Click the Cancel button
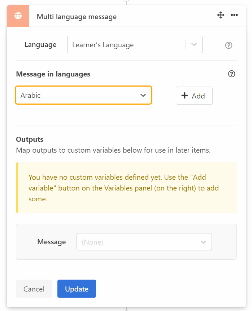The height and width of the screenshot is (311, 252). click(34, 289)
